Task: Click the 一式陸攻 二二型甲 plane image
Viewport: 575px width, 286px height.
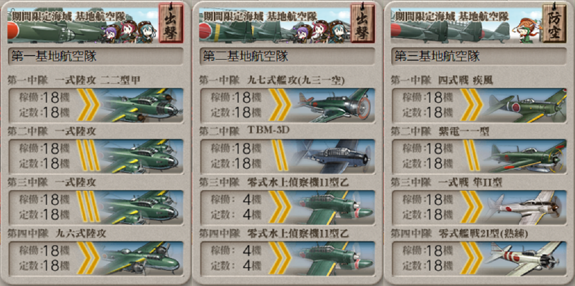Action: (x=141, y=105)
